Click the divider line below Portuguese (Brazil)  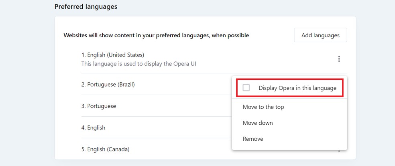[x=156, y=95]
